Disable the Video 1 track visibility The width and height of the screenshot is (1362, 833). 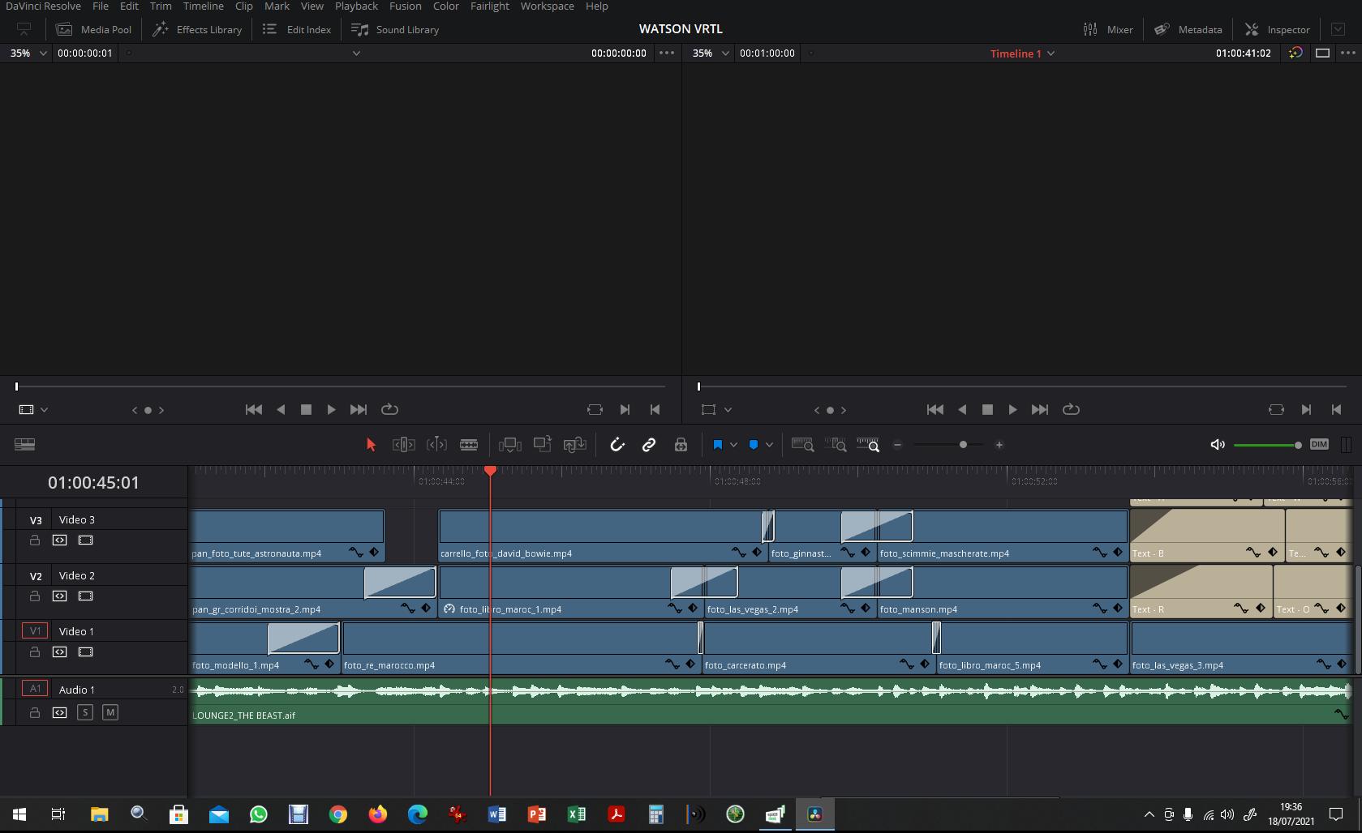pyautogui.click(x=85, y=652)
